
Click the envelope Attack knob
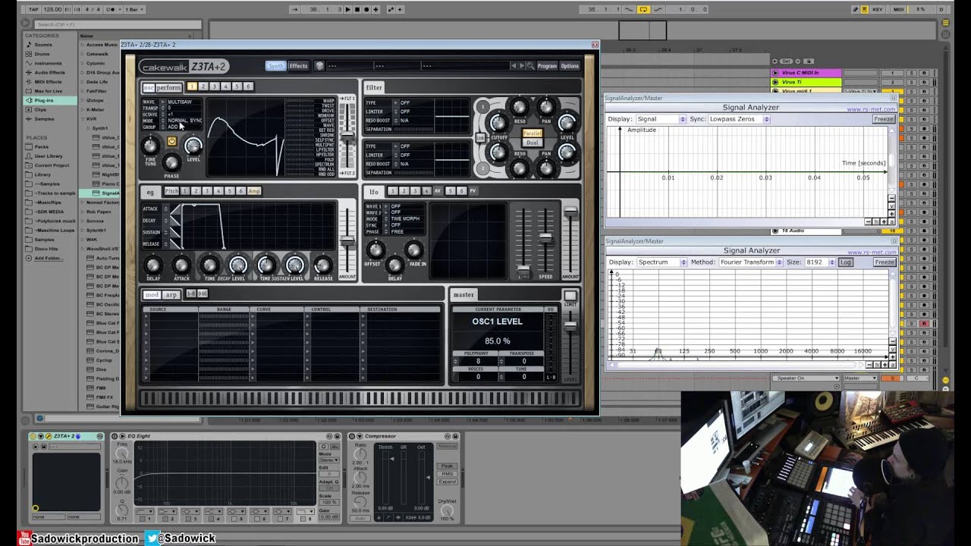tap(181, 265)
